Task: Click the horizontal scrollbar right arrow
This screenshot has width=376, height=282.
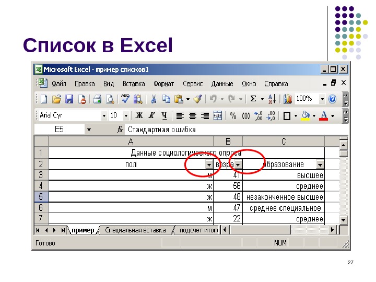Action: pyautogui.click(x=332, y=230)
